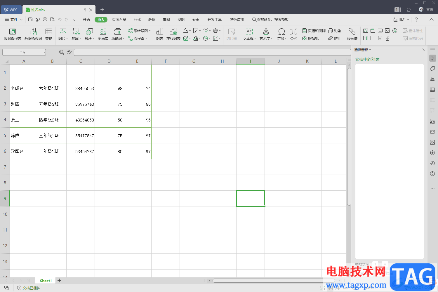Switch to the View (视图) tab
Image resolution: width=438 pixels, height=292 pixels.
(x=181, y=20)
